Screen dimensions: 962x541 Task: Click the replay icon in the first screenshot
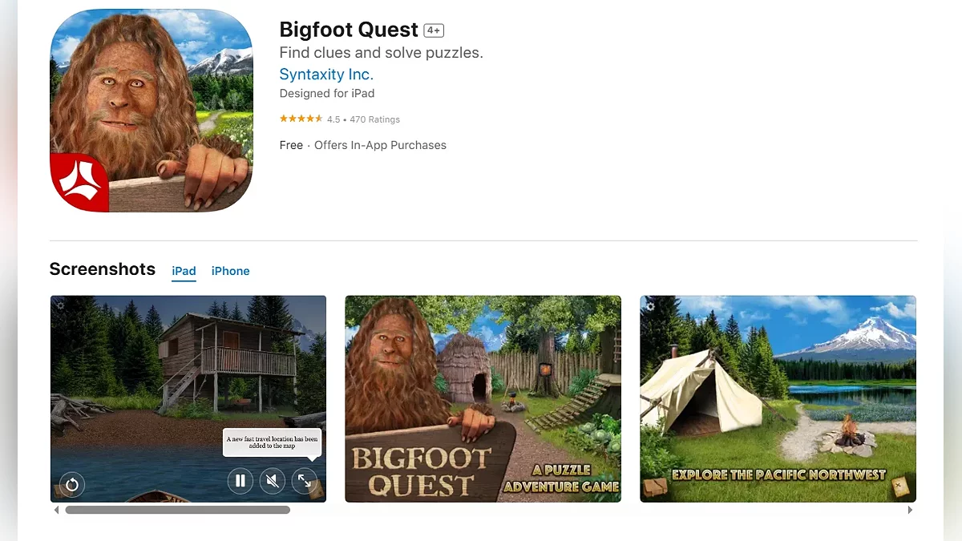(72, 484)
